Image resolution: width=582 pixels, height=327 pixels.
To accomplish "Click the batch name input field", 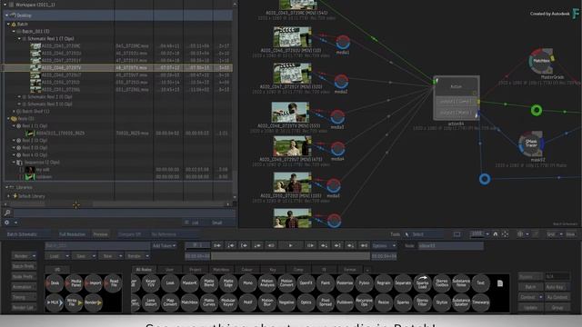I will tap(97, 246).
